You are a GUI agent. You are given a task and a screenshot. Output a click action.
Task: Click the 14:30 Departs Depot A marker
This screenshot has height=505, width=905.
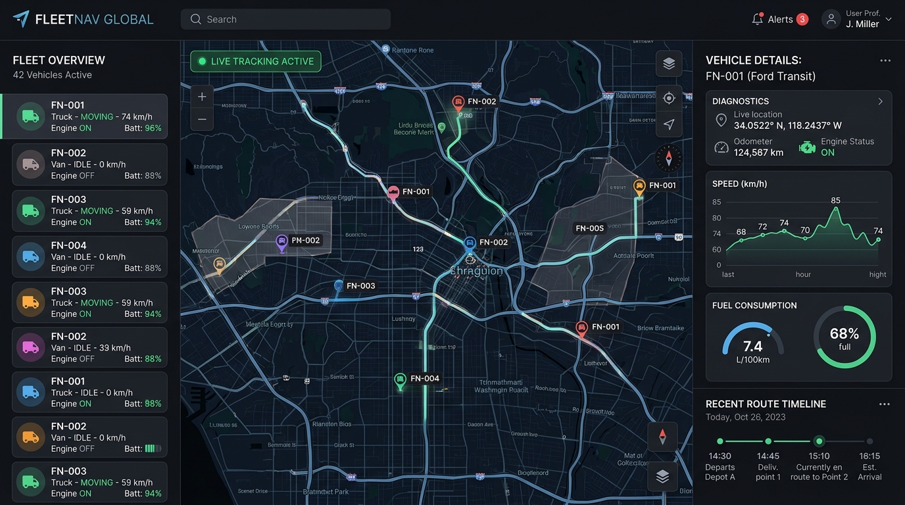point(720,441)
